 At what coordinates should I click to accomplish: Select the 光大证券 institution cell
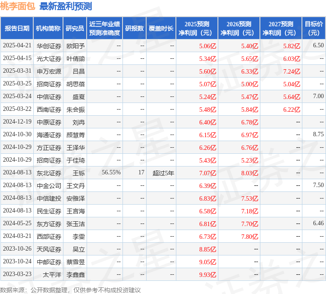(49, 59)
